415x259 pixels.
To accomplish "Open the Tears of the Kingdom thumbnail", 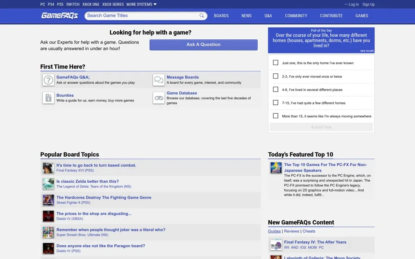I will pos(48,184).
